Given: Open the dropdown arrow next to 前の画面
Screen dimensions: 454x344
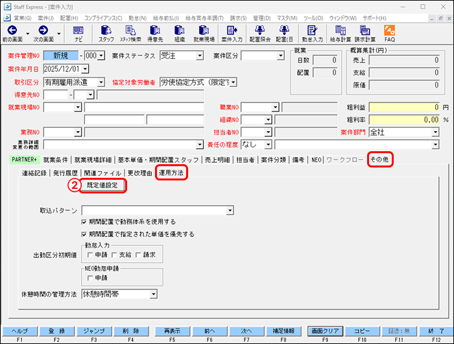Looking at the screenshot, I should pyautogui.click(x=28, y=33).
